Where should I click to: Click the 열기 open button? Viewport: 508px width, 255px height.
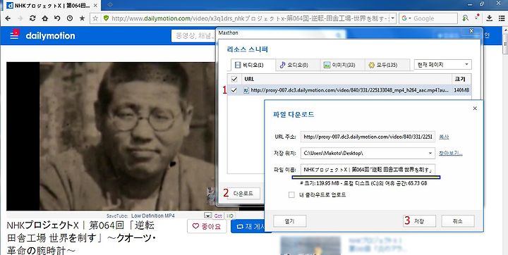290,221
